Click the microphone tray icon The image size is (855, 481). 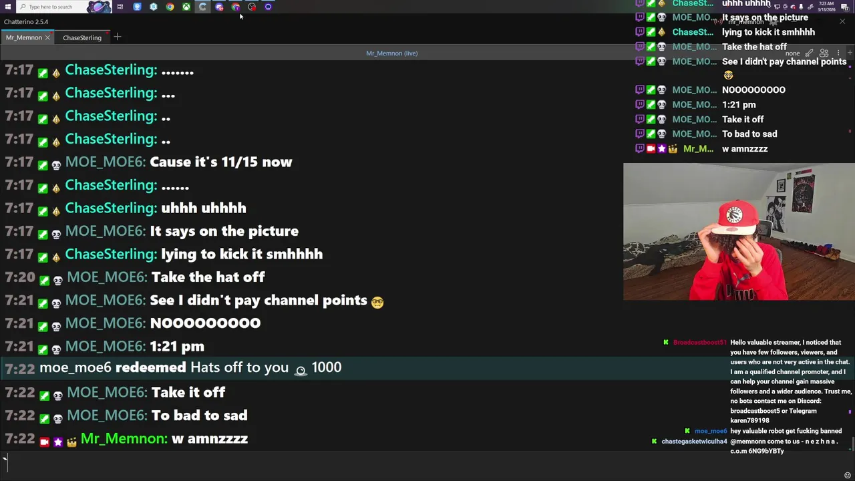(801, 7)
